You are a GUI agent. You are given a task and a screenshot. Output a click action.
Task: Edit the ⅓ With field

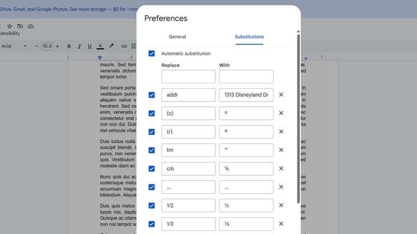[x=246, y=224]
